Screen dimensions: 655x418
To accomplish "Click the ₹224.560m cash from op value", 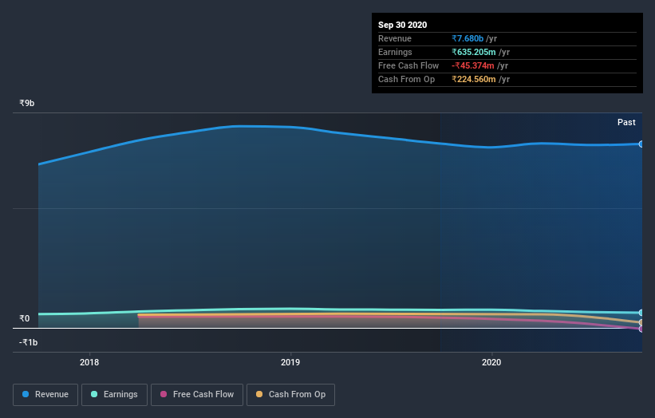I will coord(474,79).
